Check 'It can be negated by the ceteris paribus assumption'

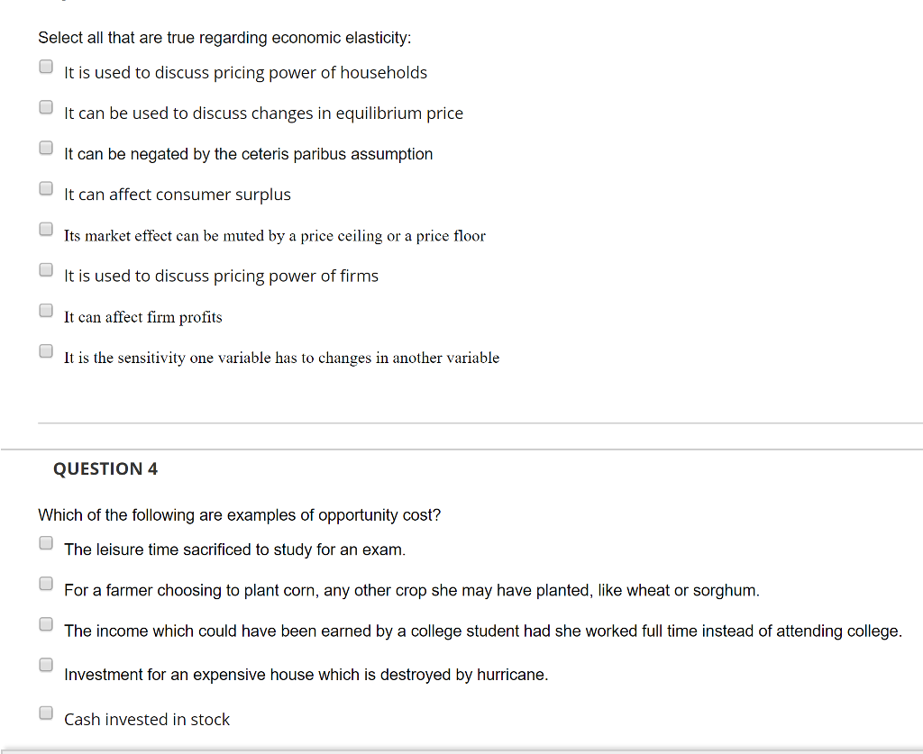45,147
